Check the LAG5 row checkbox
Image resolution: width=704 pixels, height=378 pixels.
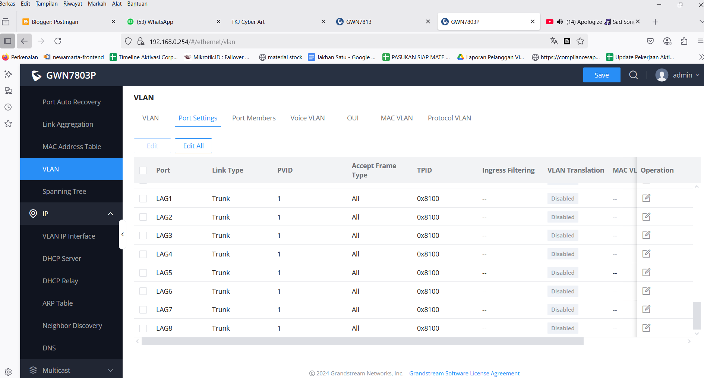[x=143, y=273]
